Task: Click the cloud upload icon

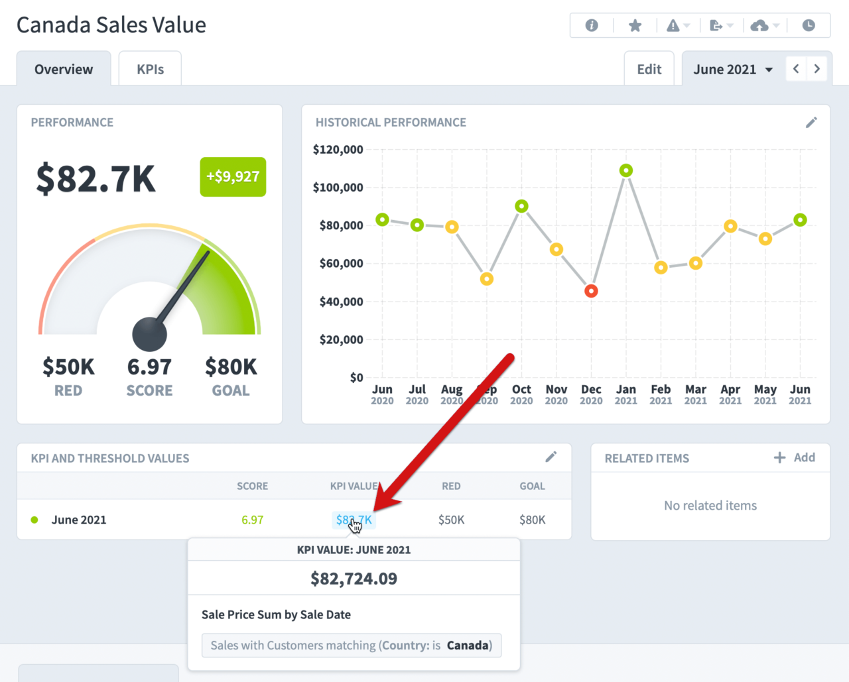Action: tap(761, 25)
